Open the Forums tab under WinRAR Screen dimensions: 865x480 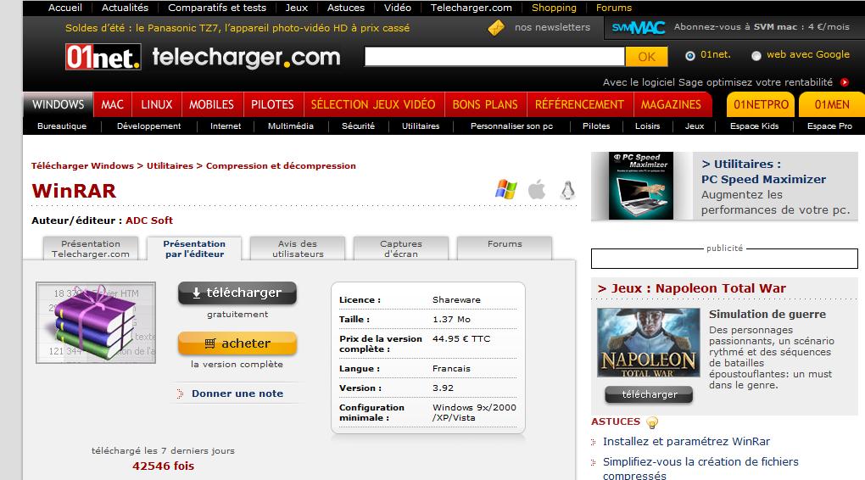coord(505,248)
